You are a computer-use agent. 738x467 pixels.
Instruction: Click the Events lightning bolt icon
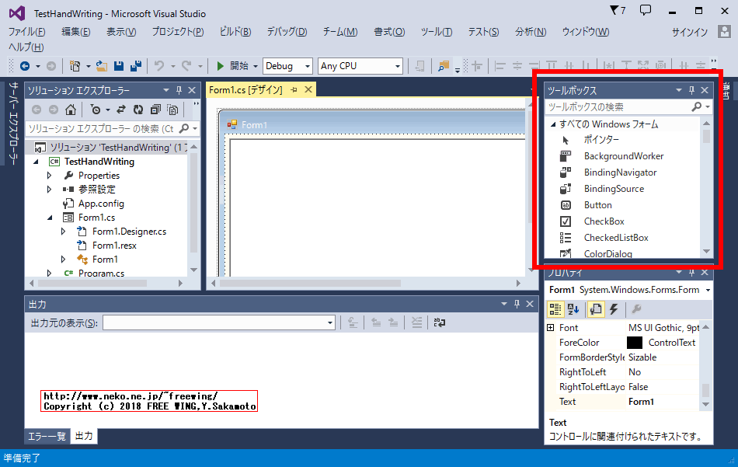613,309
